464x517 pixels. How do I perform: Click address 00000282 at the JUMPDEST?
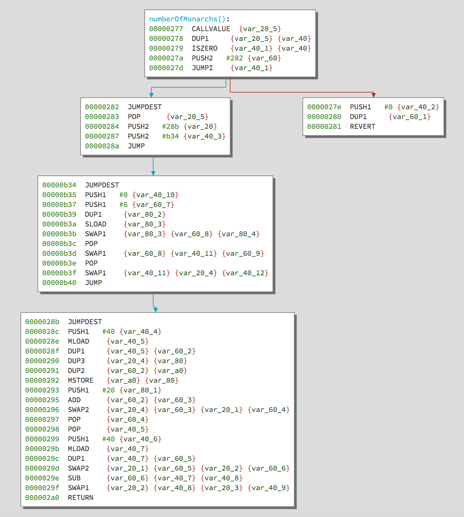coord(102,107)
